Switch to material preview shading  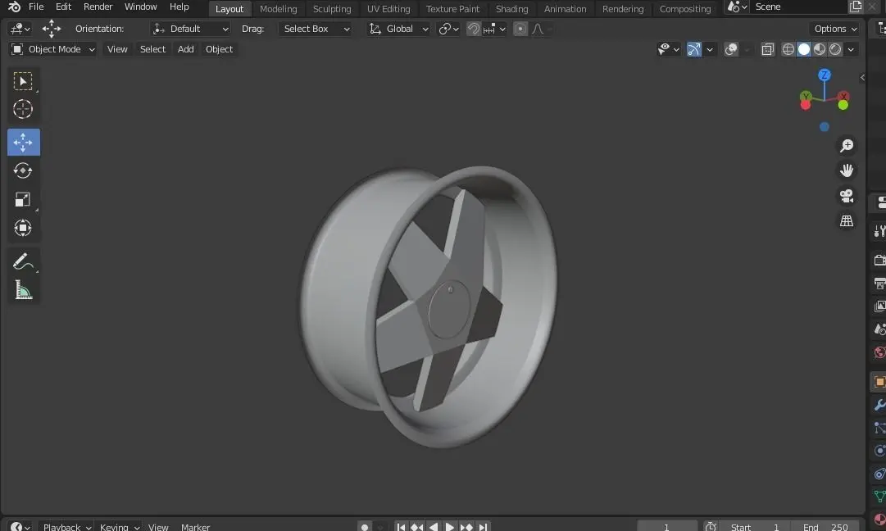(x=820, y=49)
